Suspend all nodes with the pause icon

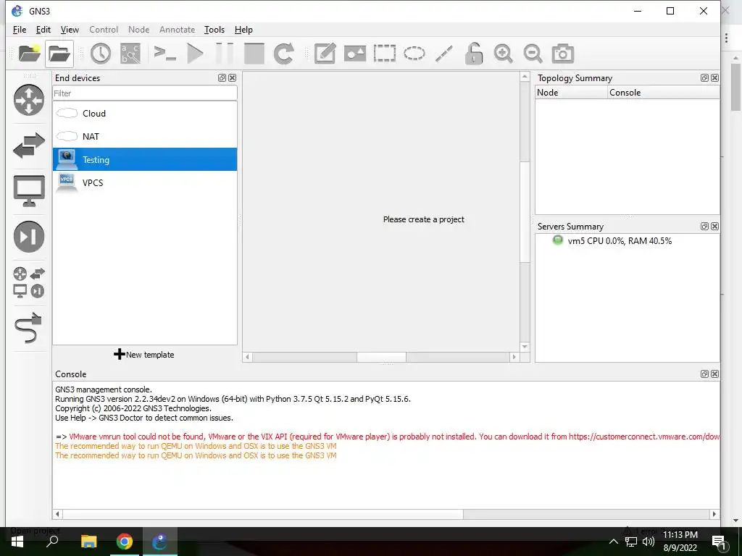(x=225, y=54)
